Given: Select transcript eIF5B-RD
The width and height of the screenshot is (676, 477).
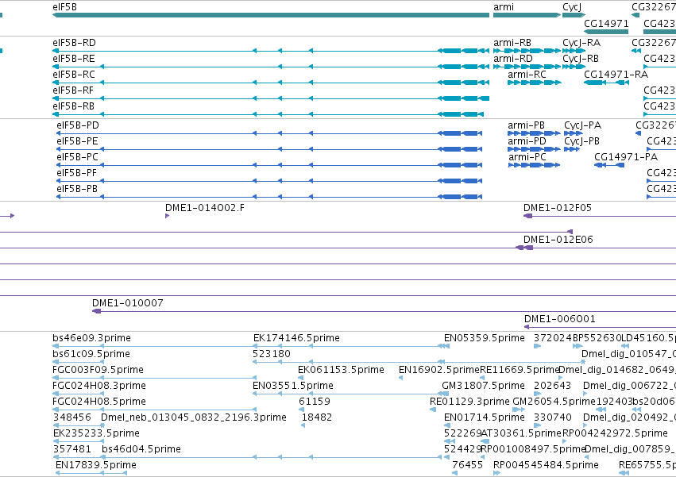Looking at the screenshot, I should point(74,43).
